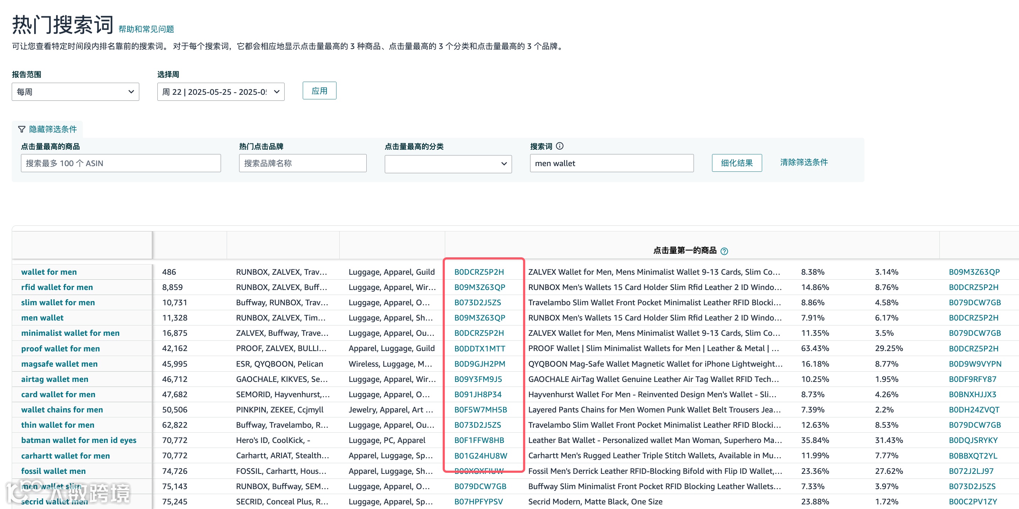Click the ASIN search input field

pyautogui.click(x=121, y=163)
